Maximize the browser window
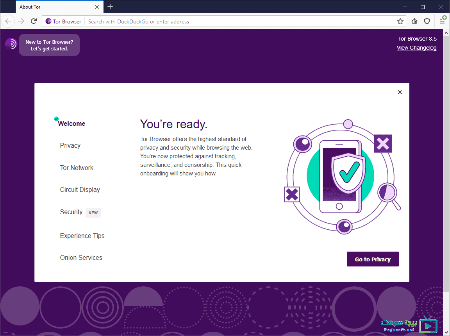This screenshot has height=336, width=450. click(422, 7)
